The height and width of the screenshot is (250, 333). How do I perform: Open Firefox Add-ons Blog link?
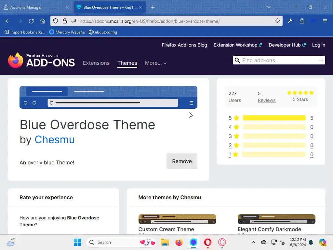pos(184,45)
